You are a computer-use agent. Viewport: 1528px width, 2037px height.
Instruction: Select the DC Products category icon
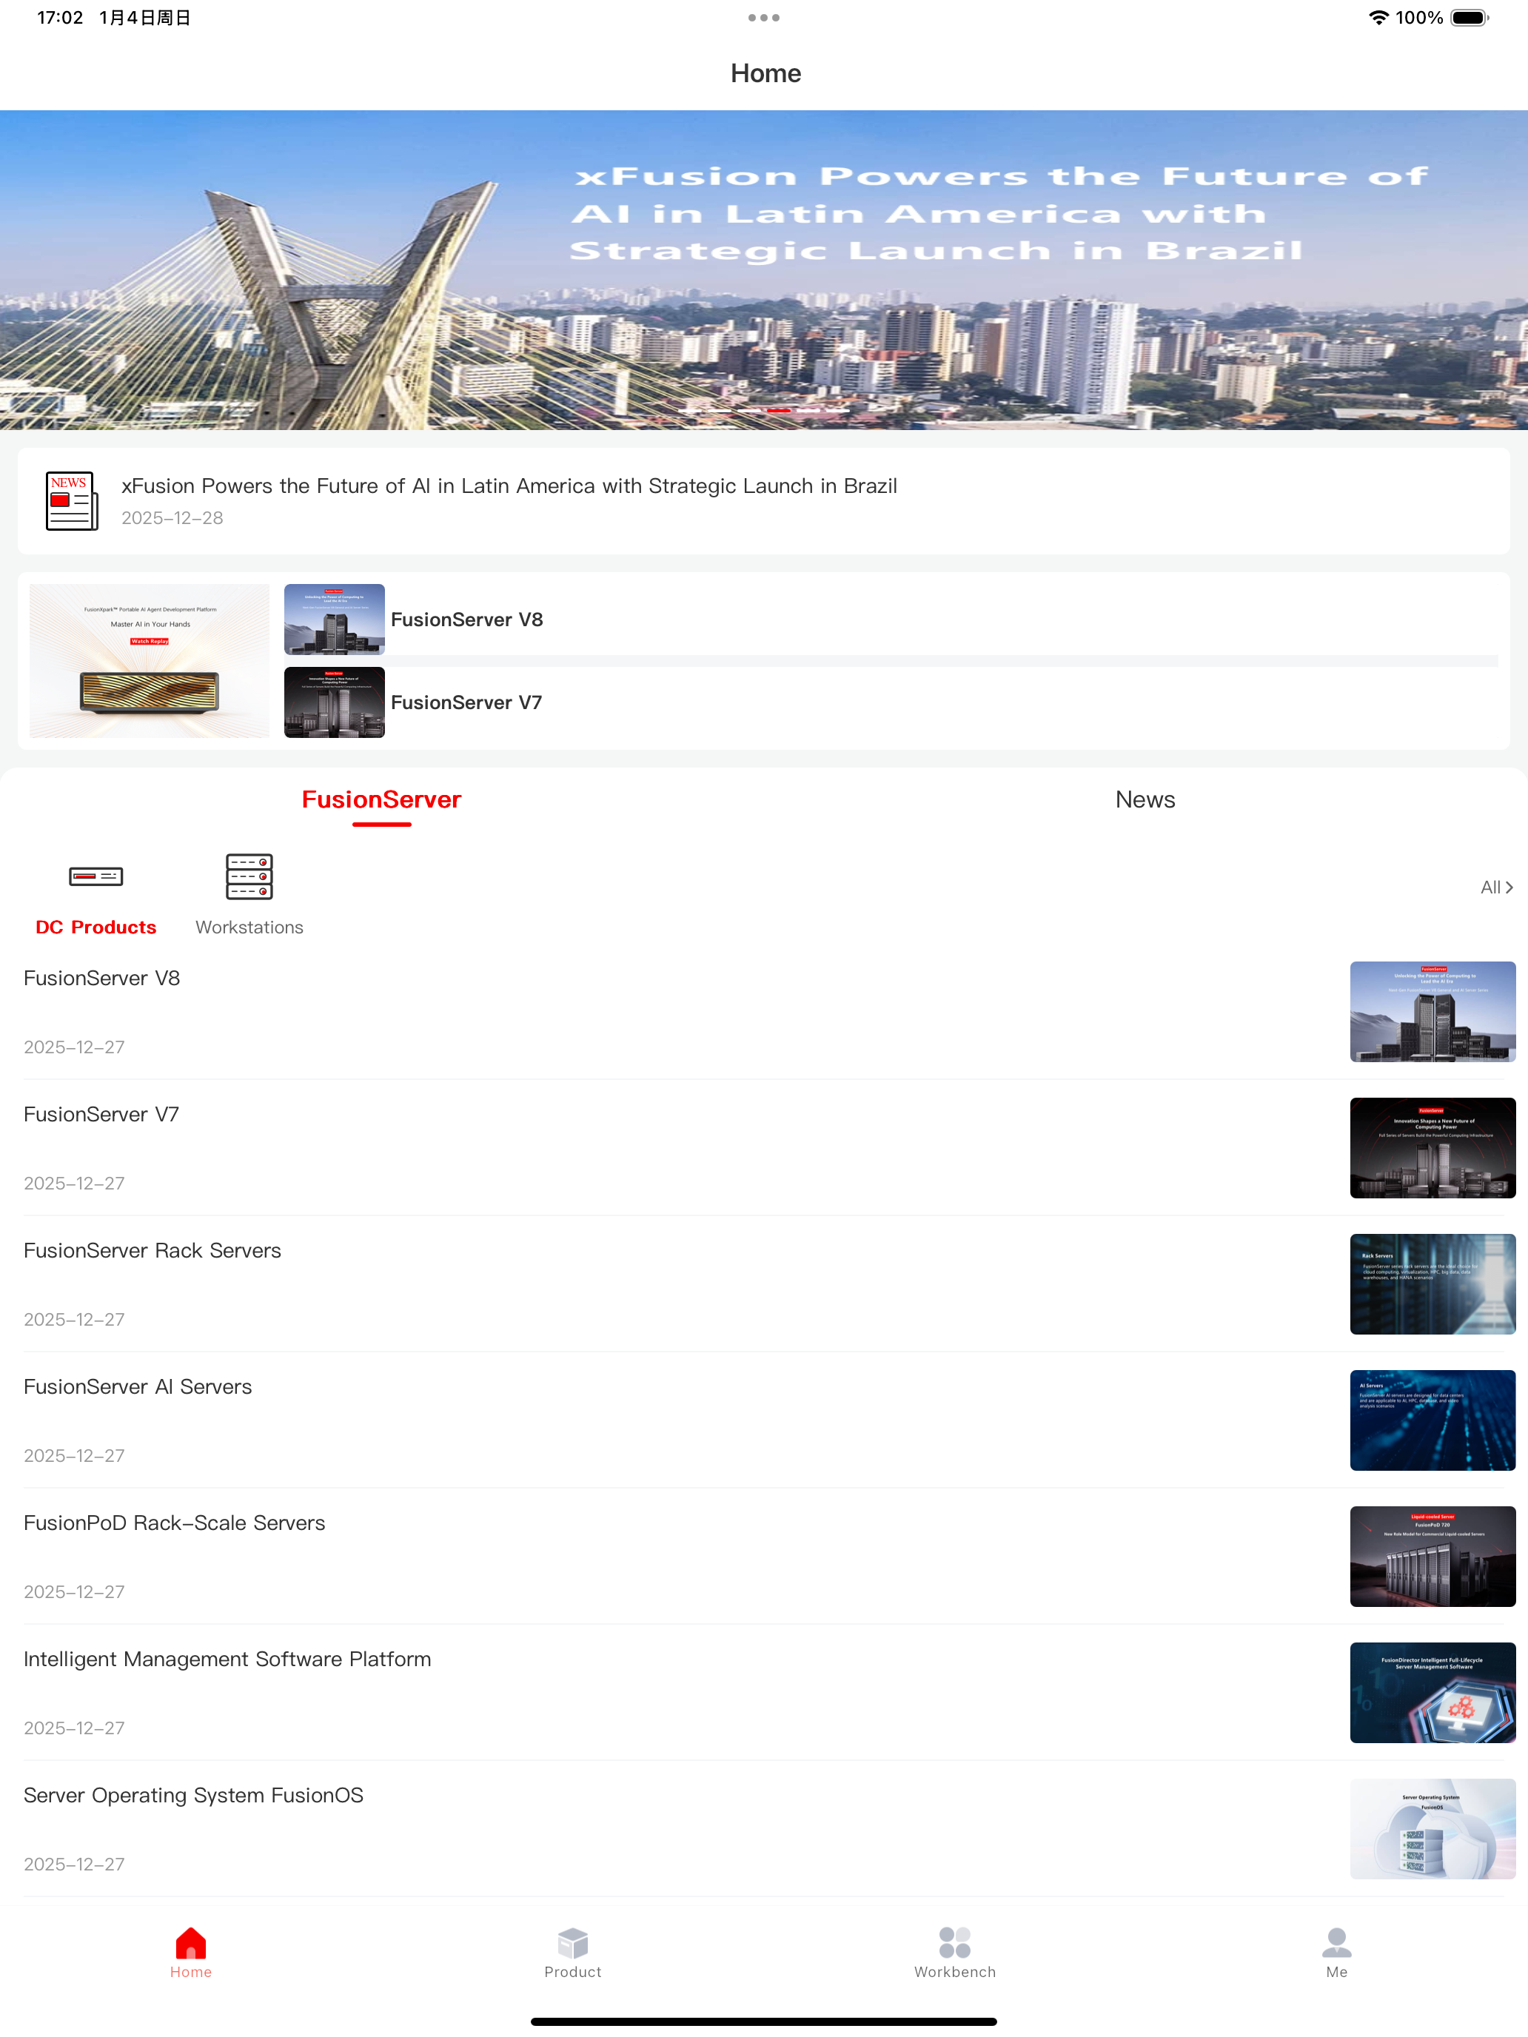click(95, 876)
